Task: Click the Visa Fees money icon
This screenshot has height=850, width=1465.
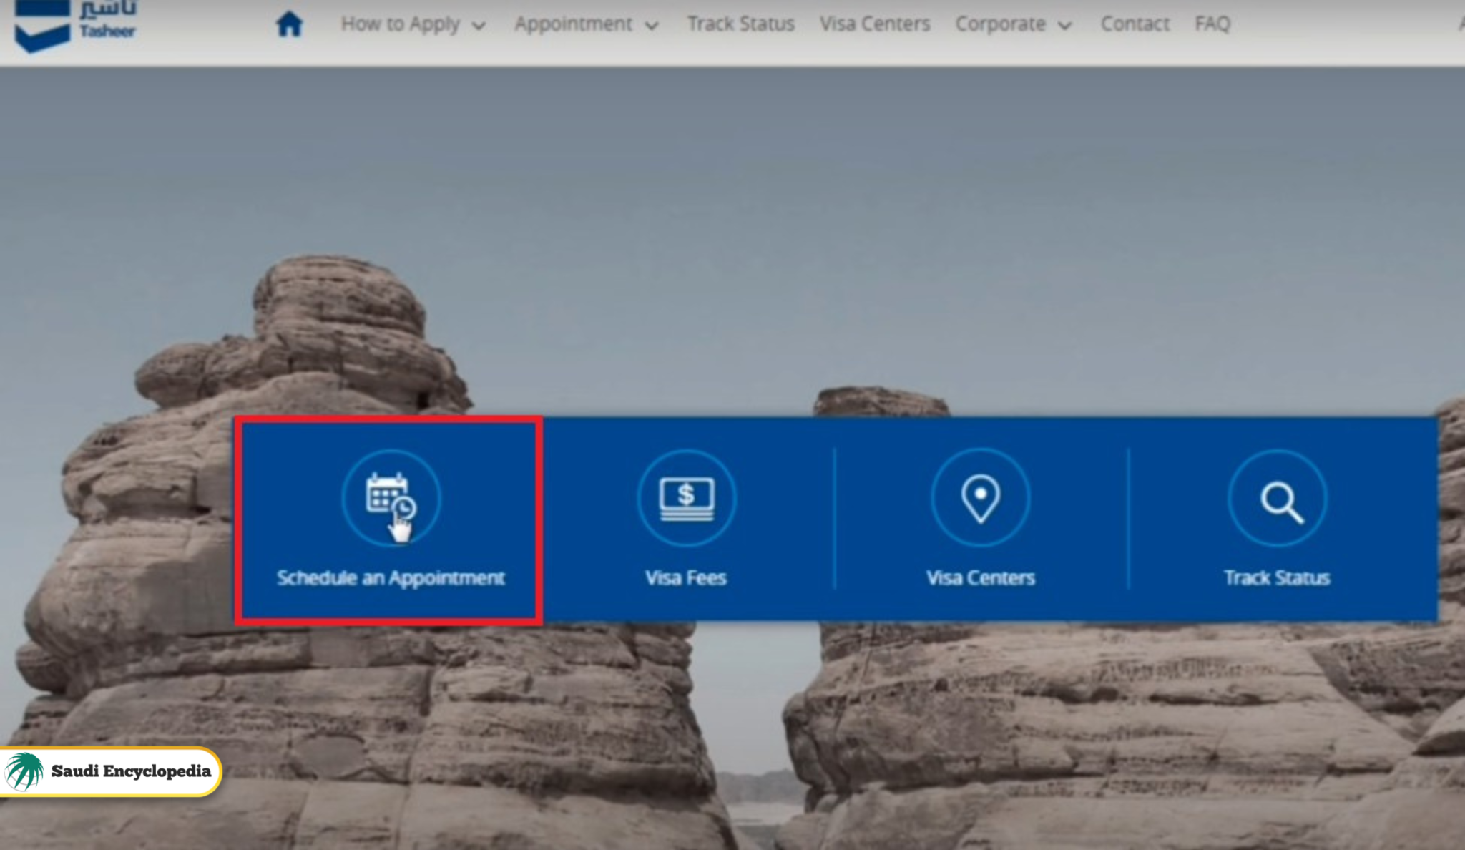Action: 686,497
